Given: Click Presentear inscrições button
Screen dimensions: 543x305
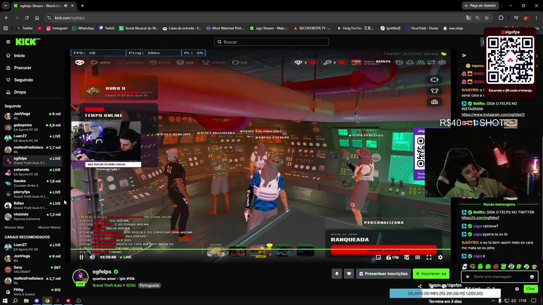Looking at the screenshot, I should point(383,274).
